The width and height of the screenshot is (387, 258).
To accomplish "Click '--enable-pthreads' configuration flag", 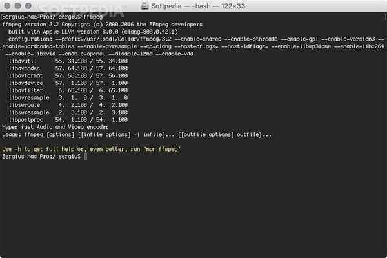I will tap(251, 39).
